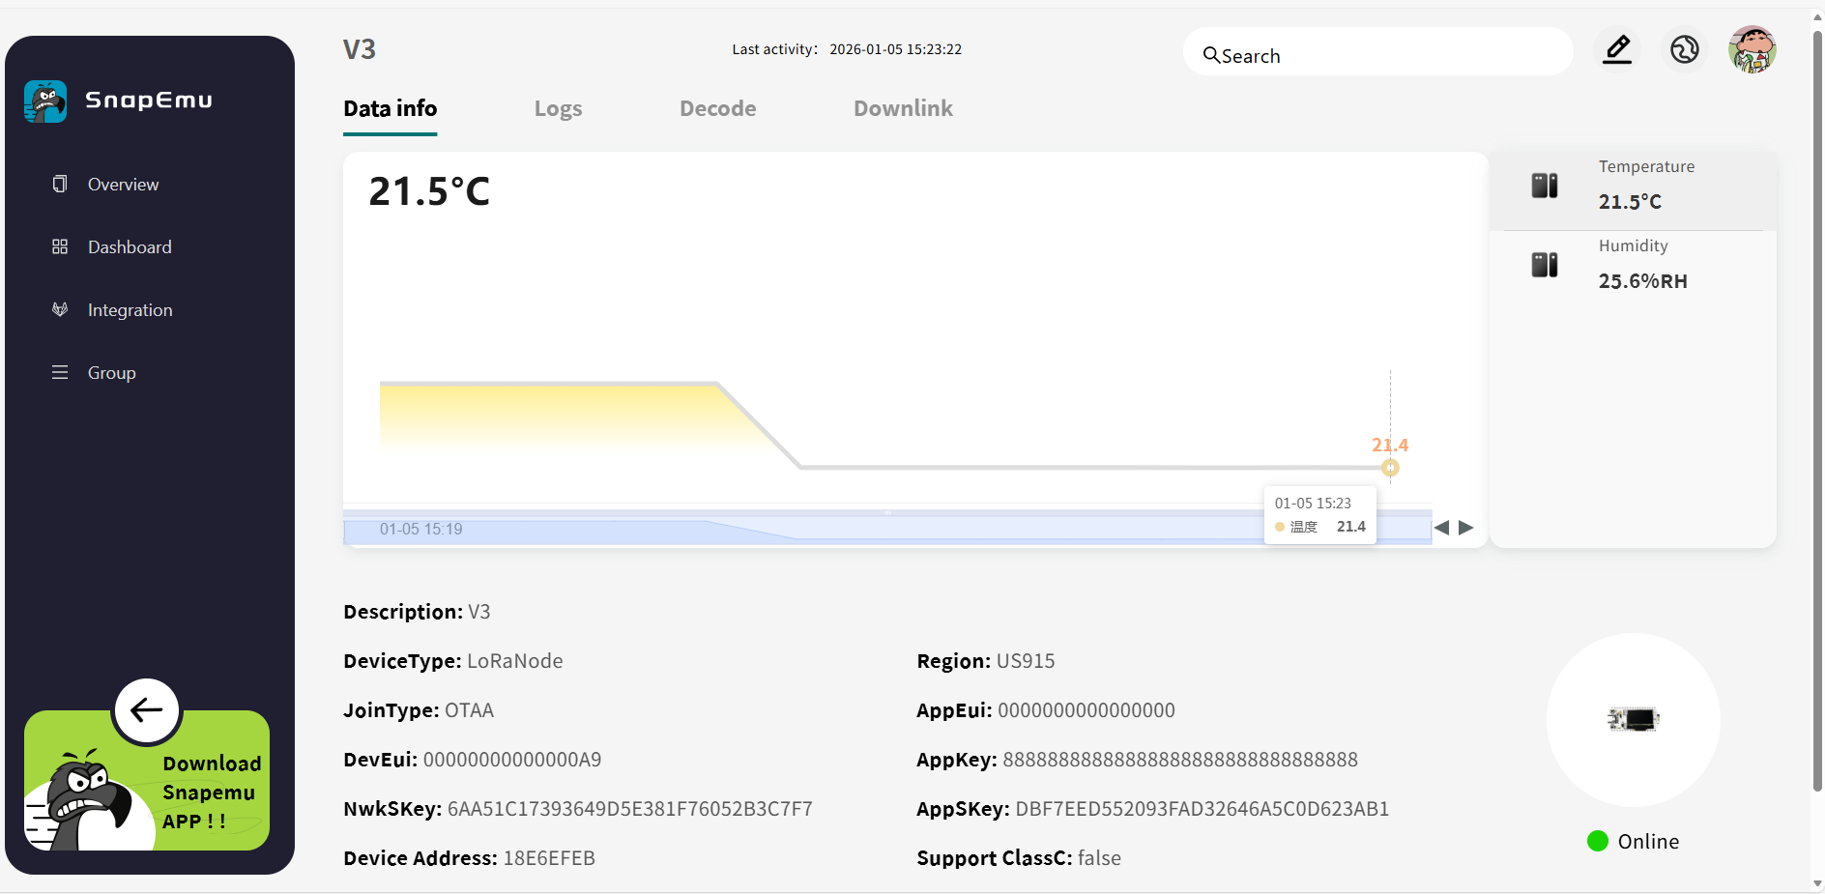
Task: Click the Group list icon
Action: 60,372
